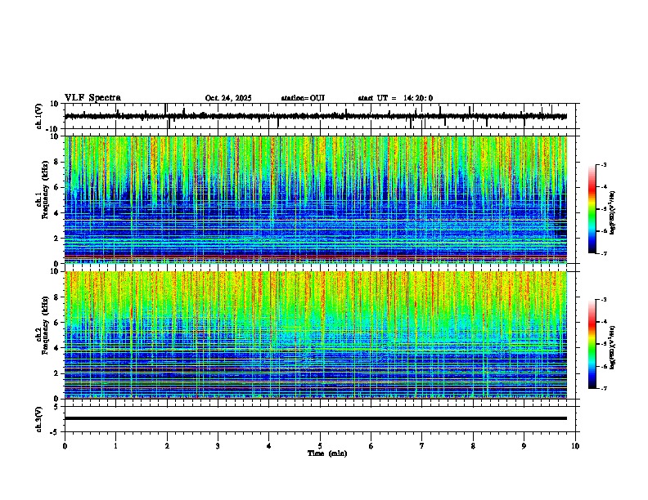The width and height of the screenshot is (648, 500).
Task: Click the ch.1 spectrogram color scale bar
Action: coord(592,209)
